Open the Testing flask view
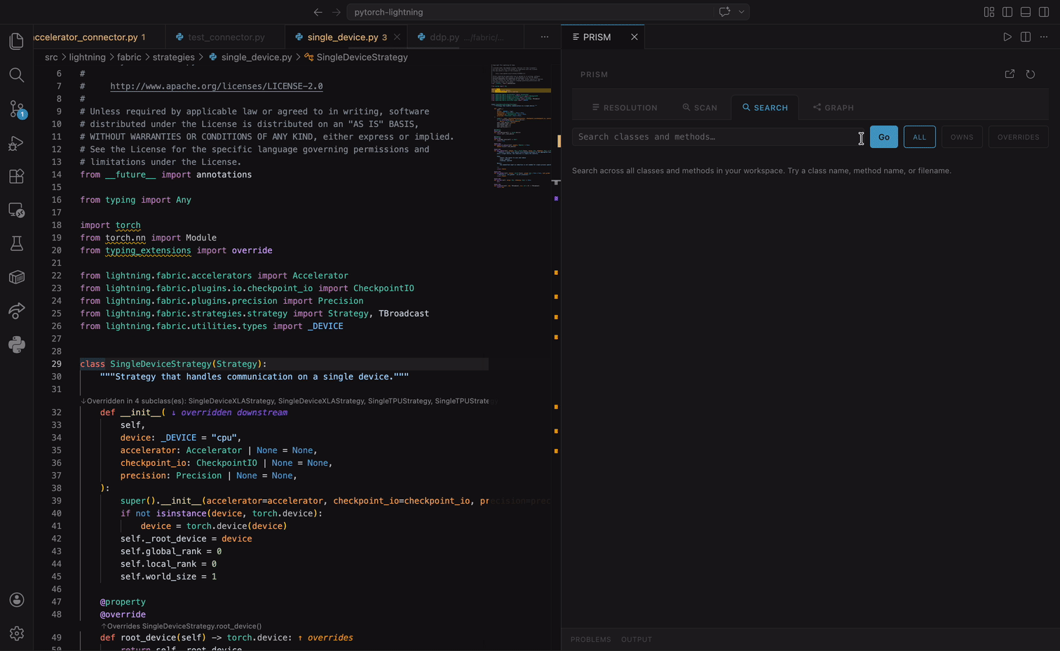Screen dimensions: 1060x651 [x=17, y=243]
